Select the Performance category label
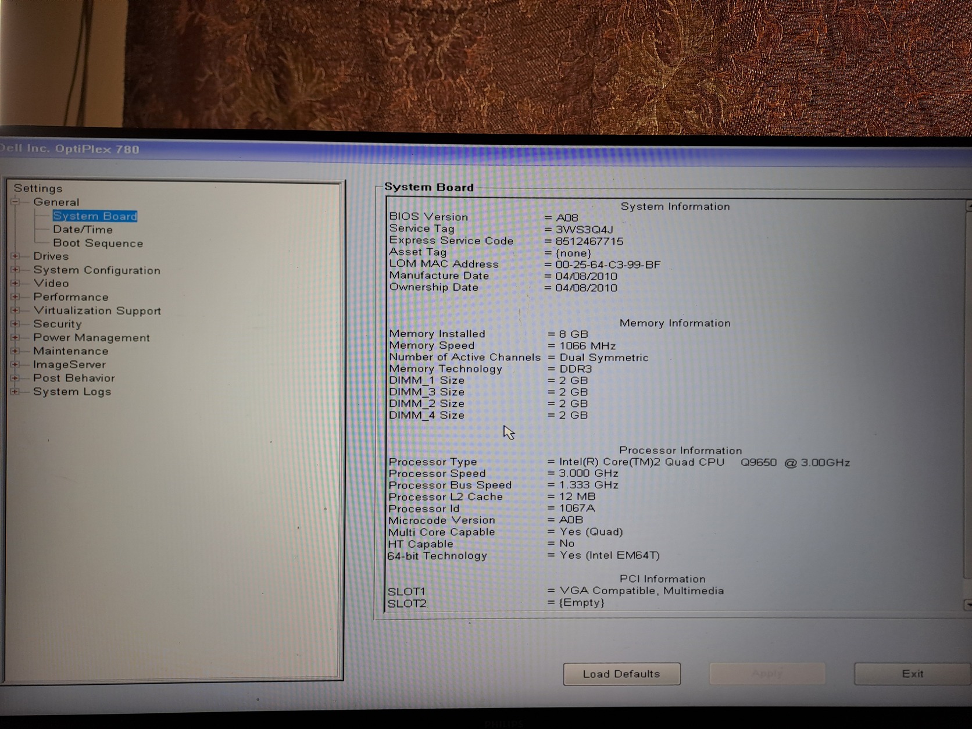The image size is (972, 729). tap(70, 297)
